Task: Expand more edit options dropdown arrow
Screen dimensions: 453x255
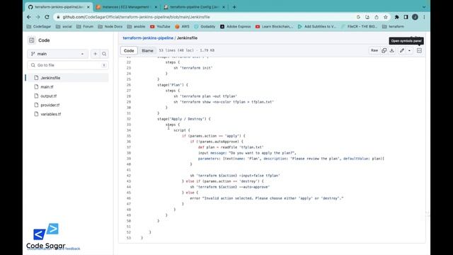Action: tap(409, 50)
